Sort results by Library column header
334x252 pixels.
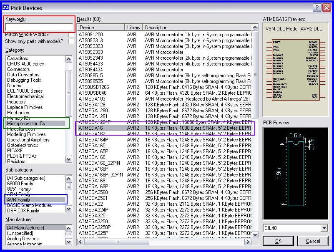click(x=133, y=28)
